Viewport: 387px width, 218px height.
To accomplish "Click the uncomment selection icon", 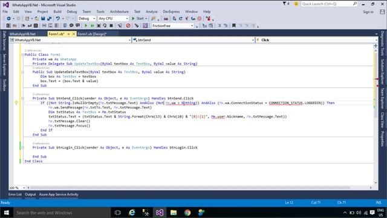I will click(78, 25).
